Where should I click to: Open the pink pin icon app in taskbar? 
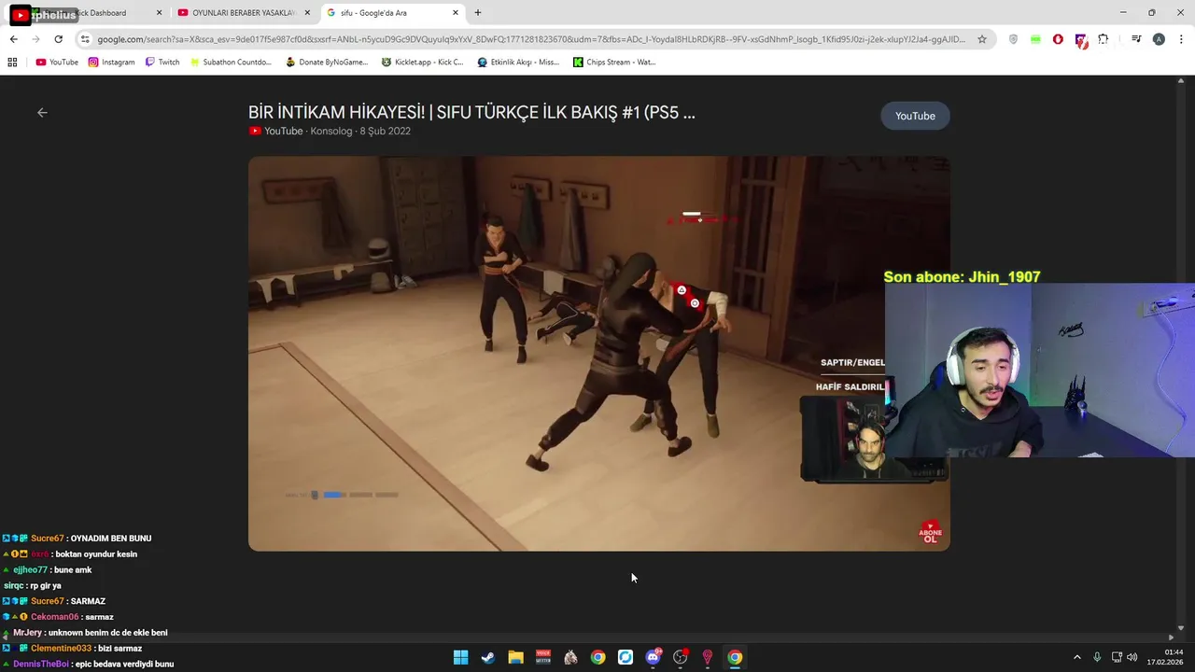coord(708,657)
